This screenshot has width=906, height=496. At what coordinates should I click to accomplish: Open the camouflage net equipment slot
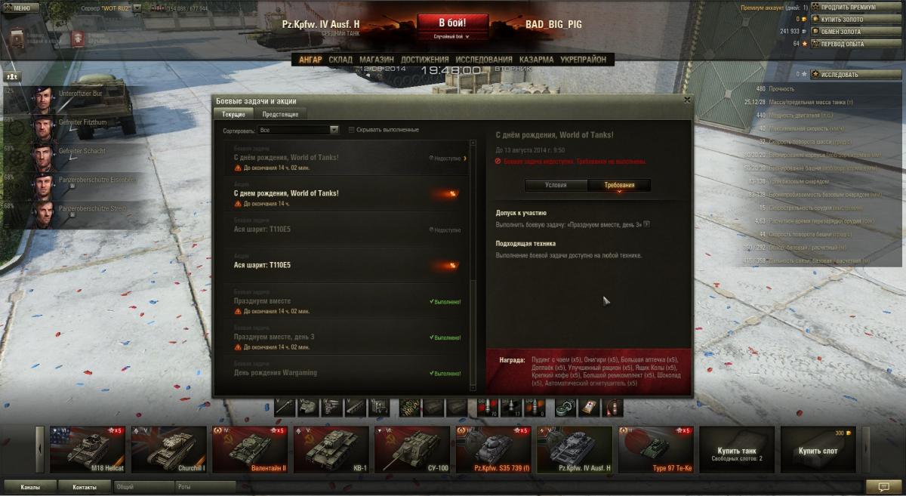410,407
